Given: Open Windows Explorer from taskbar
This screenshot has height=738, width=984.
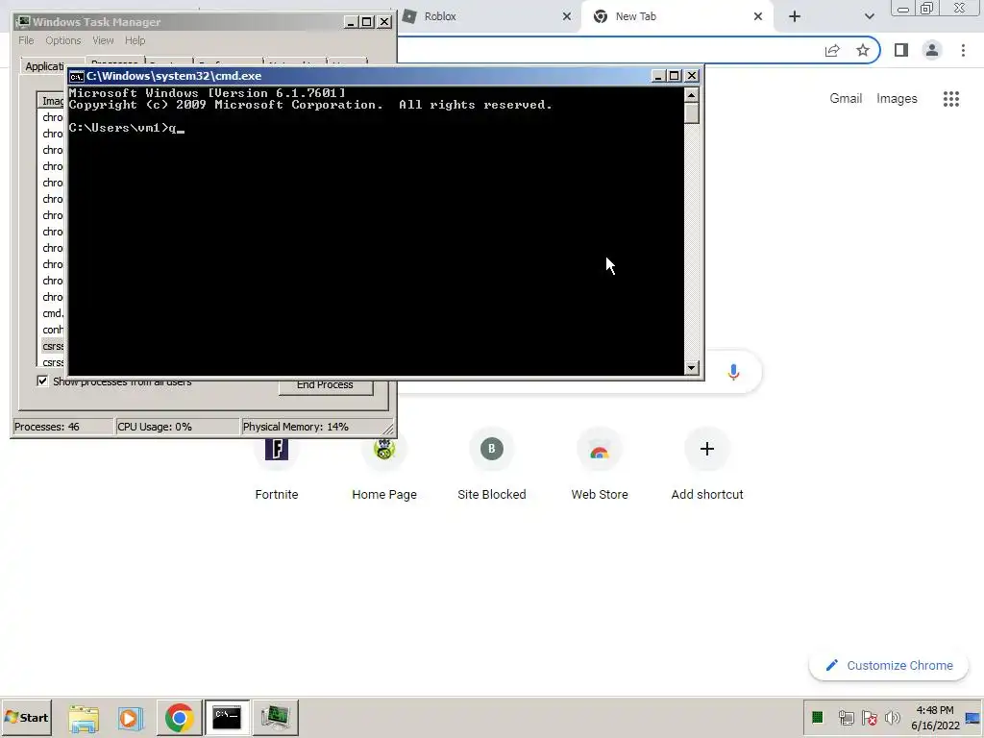Looking at the screenshot, I should pyautogui.click(x=84, y=717).
